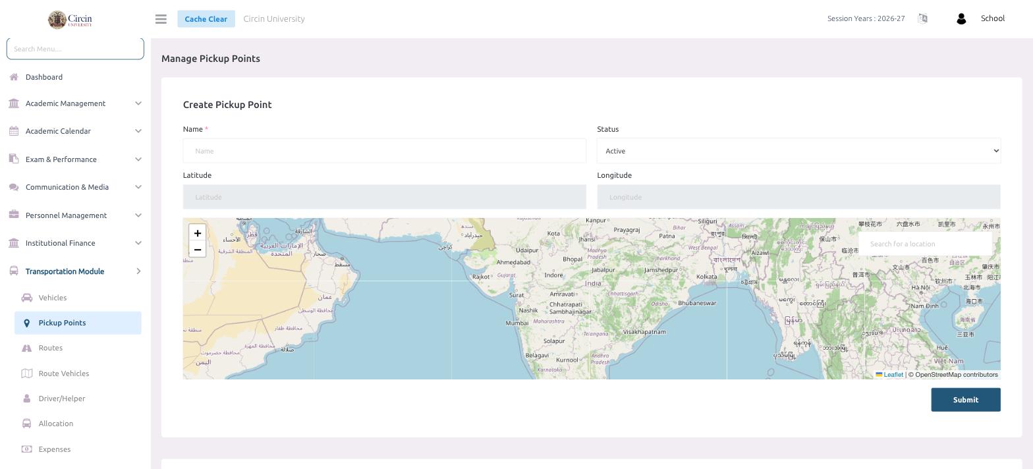Click the Institutional Finance bank icon
1033x469 pixels.
click(x=14, y=243)
